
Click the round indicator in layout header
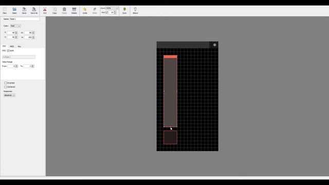[214, 45]
